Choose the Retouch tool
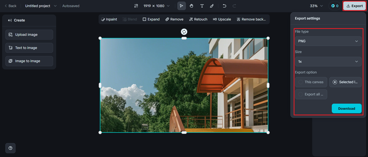This screenshot has width=368, height=157. click(198, 19)
